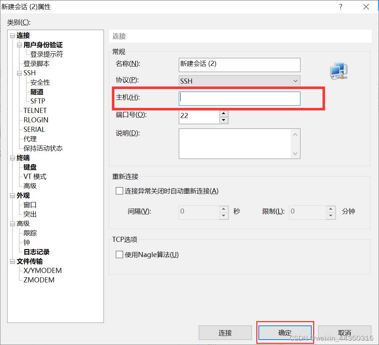
Task: Select 钟 in the tree
Action: (x=26, y=243)
